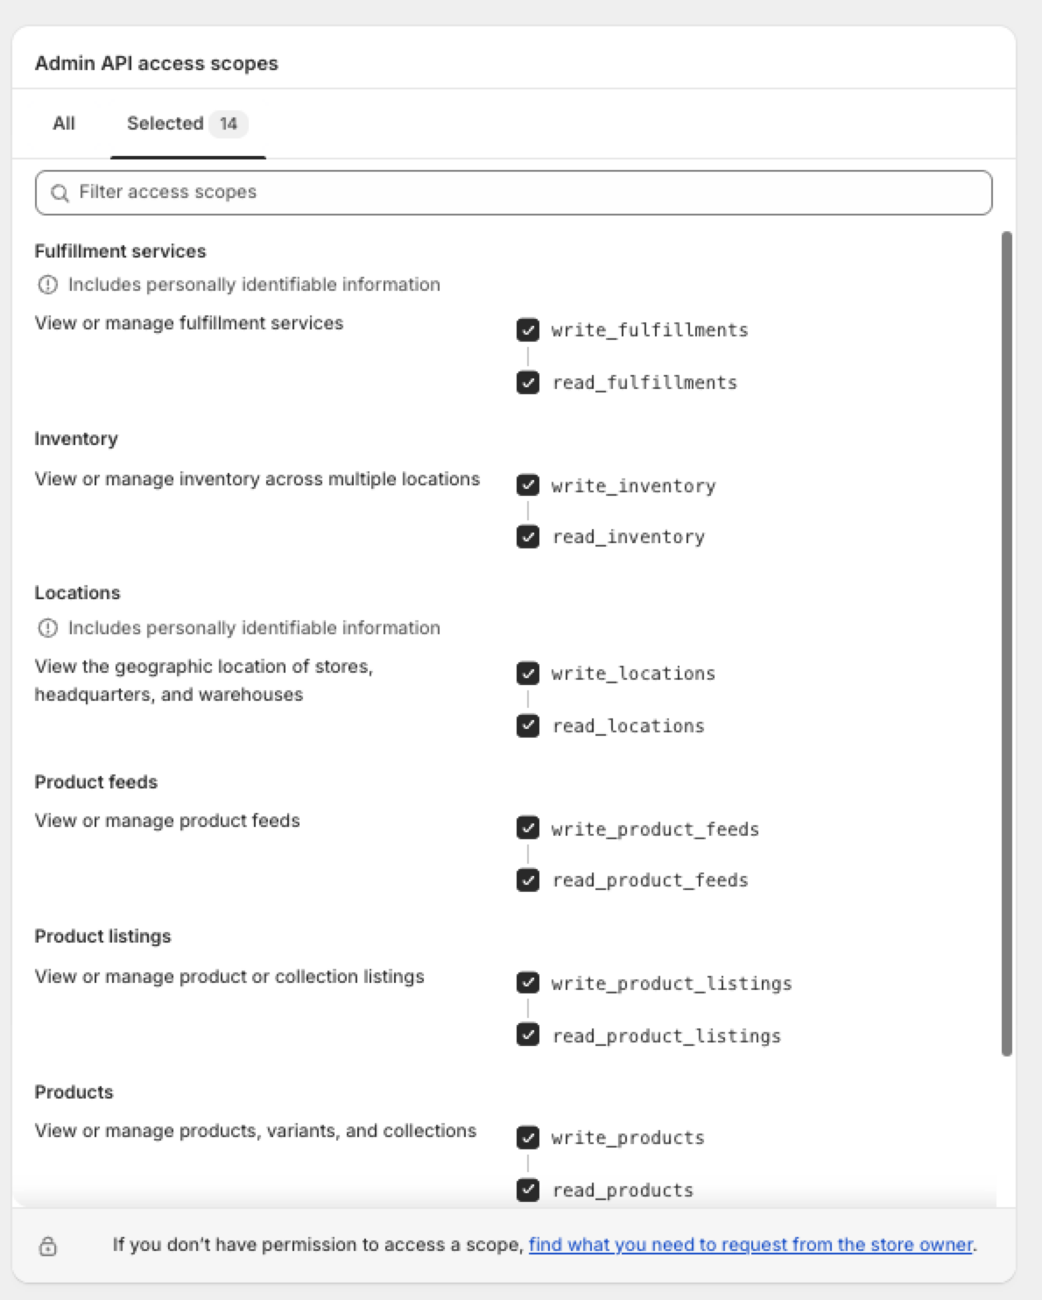Disable the write_products scope
This screenshot has height=1300, width=1042.
click(528, 1138)
